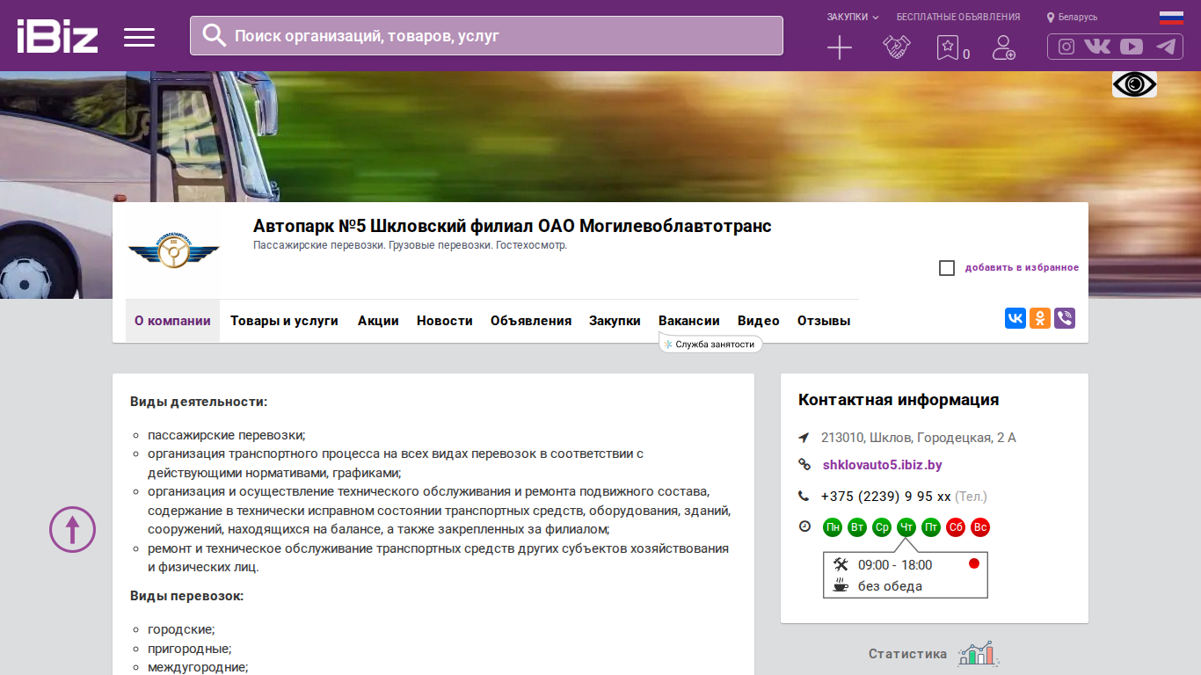Click the search magnifier icon
The width and height of the screenshot is (1201, 675).
point(215,35)
